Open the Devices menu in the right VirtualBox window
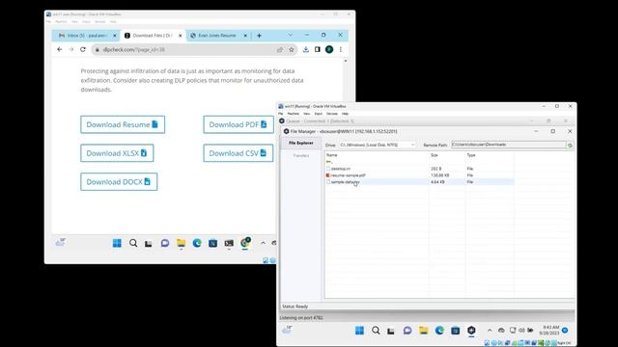Viewport: 618px width, 347px height. [332, 114]
